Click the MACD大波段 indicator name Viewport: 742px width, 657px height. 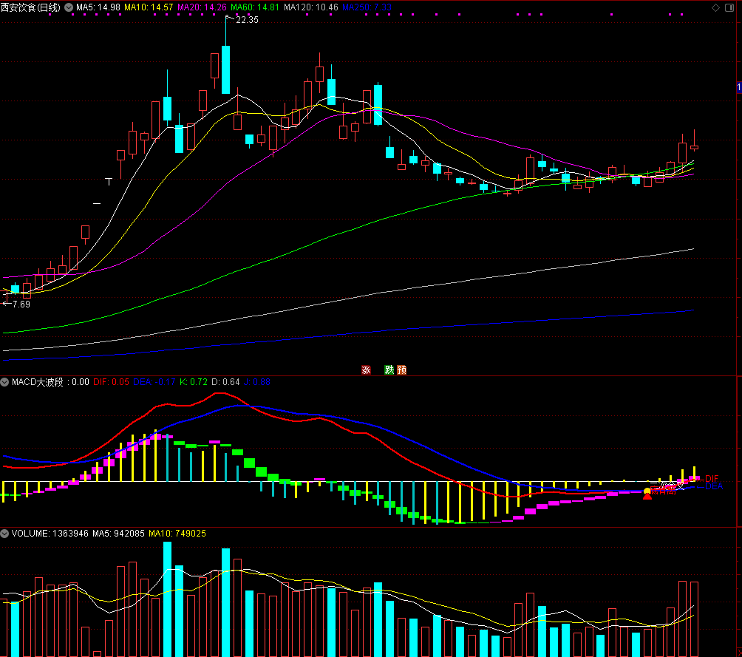point(38,382)
